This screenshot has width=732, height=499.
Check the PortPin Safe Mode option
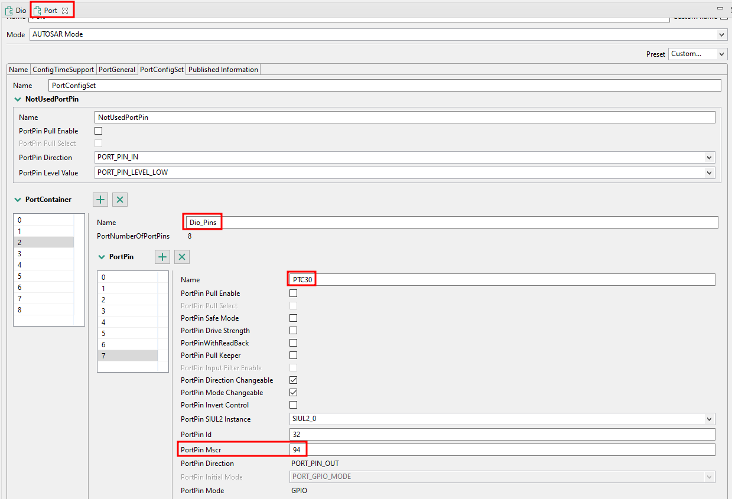click(x=293, y=318)
